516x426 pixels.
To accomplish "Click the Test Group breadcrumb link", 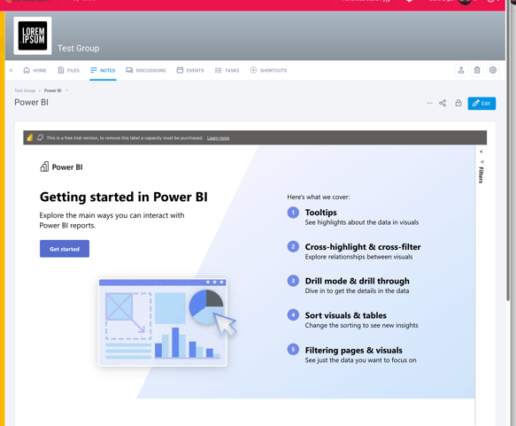I will coord(25,90).
